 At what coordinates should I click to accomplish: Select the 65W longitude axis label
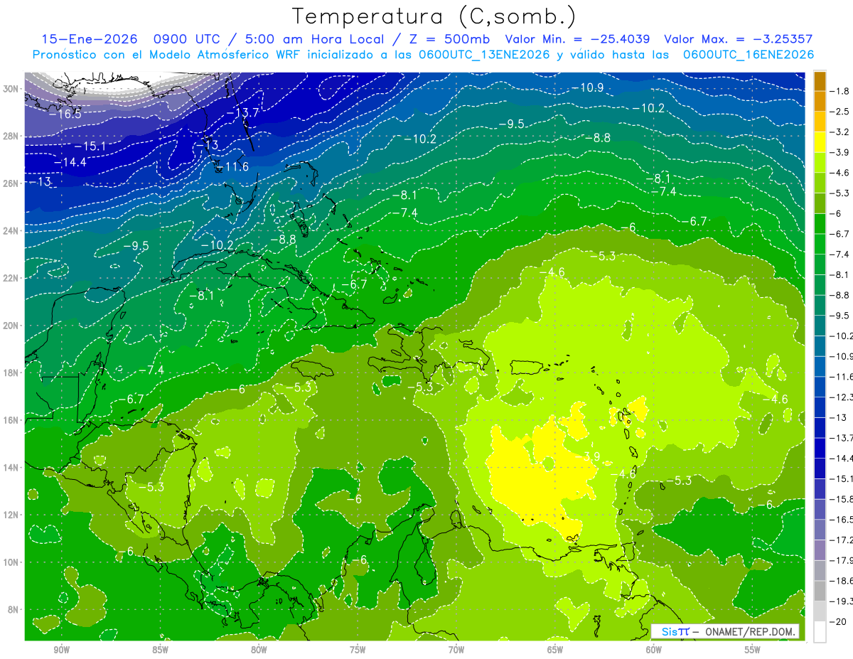click(x=555, y=650)
